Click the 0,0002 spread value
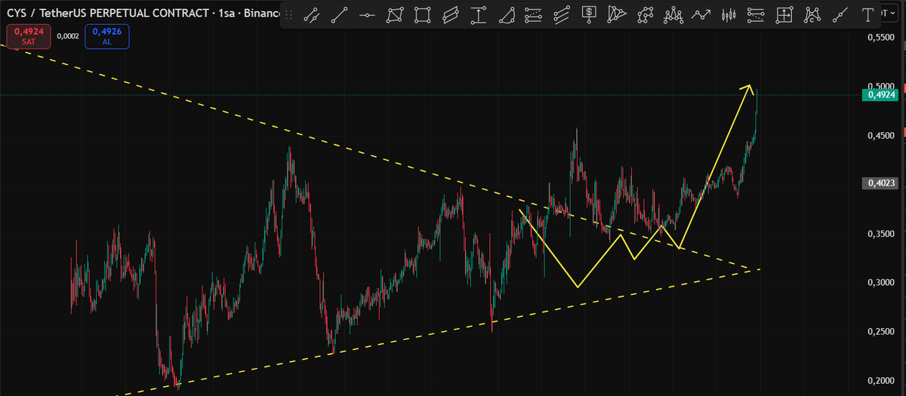This screenshot has width=906, height=396. click(x=68, y=36)
